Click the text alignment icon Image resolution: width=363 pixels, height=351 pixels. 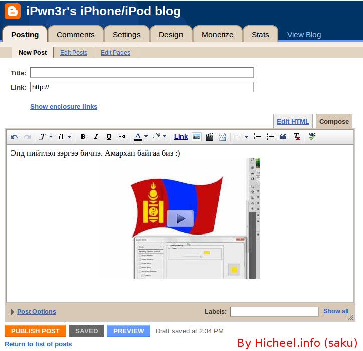click(239, 137)
